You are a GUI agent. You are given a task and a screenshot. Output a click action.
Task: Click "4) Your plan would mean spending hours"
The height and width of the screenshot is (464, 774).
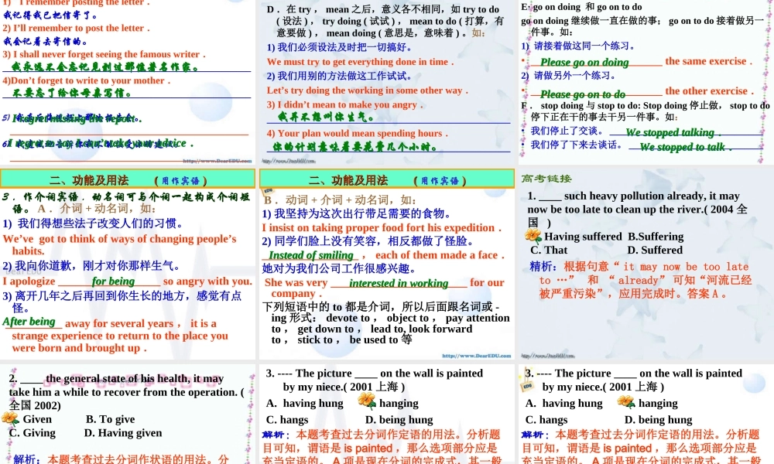[x=358, y=133]
